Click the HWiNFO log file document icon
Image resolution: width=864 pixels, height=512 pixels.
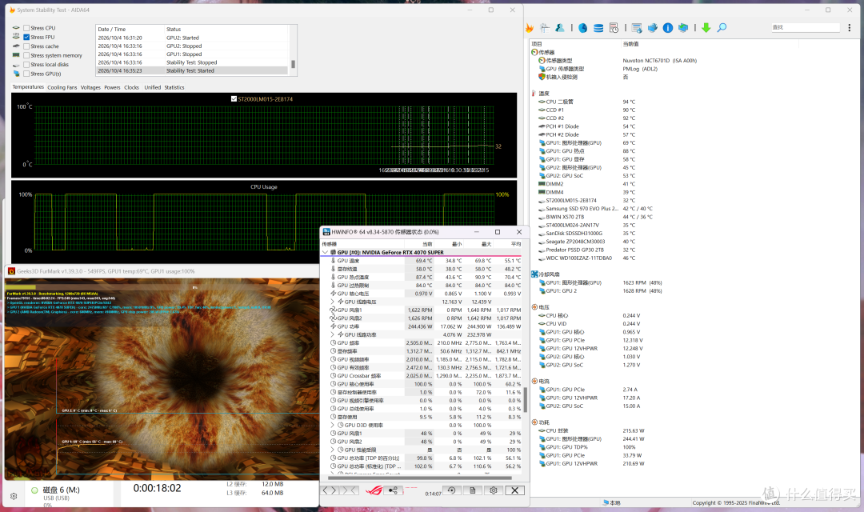(x=473, y=490)
